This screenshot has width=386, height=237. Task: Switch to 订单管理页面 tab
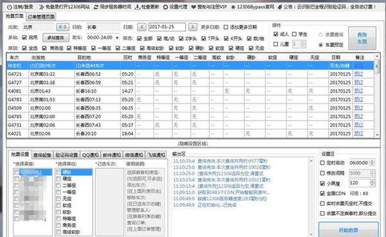41,17
